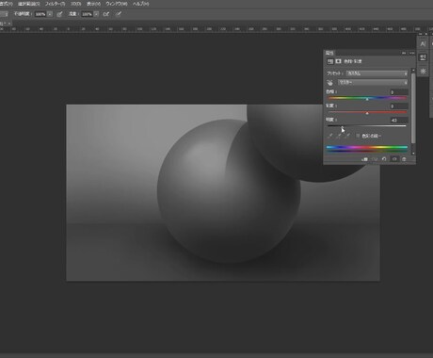Open the Master color range dropdown
433x358 pixels.
373,82
